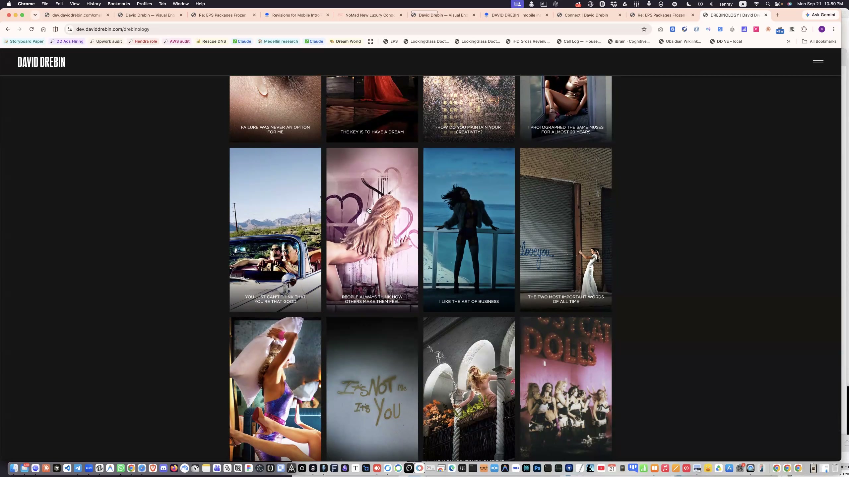Expand the tab search dropdown

pyautogui.click(x=35, y=15)
